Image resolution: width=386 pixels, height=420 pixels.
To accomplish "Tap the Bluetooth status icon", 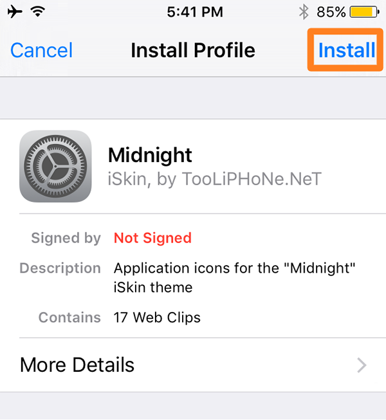I will tap(304, 12).
